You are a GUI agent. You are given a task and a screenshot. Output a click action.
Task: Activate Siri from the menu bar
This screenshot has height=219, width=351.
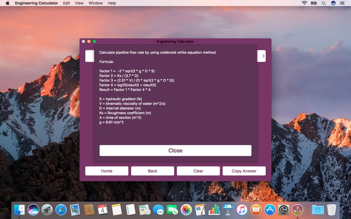click(x=333, y=3)
